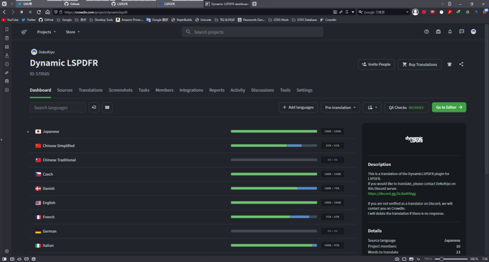Click the Buy Translations button
489x262 pixels.
click(x=419, y=64)
